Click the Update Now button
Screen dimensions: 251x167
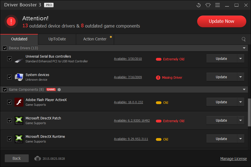[221, 21]
